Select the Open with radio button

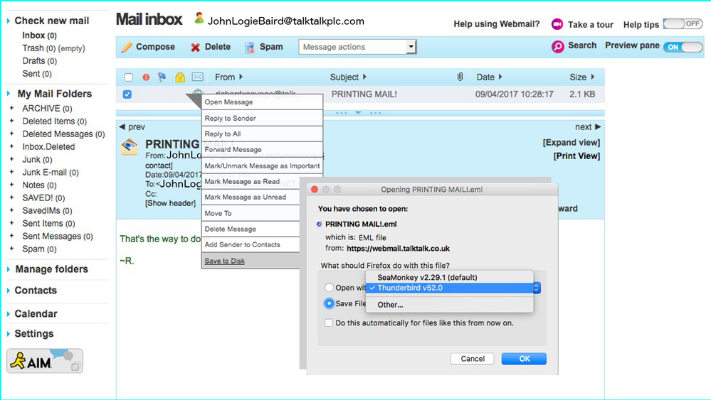(x=330, y=287)
